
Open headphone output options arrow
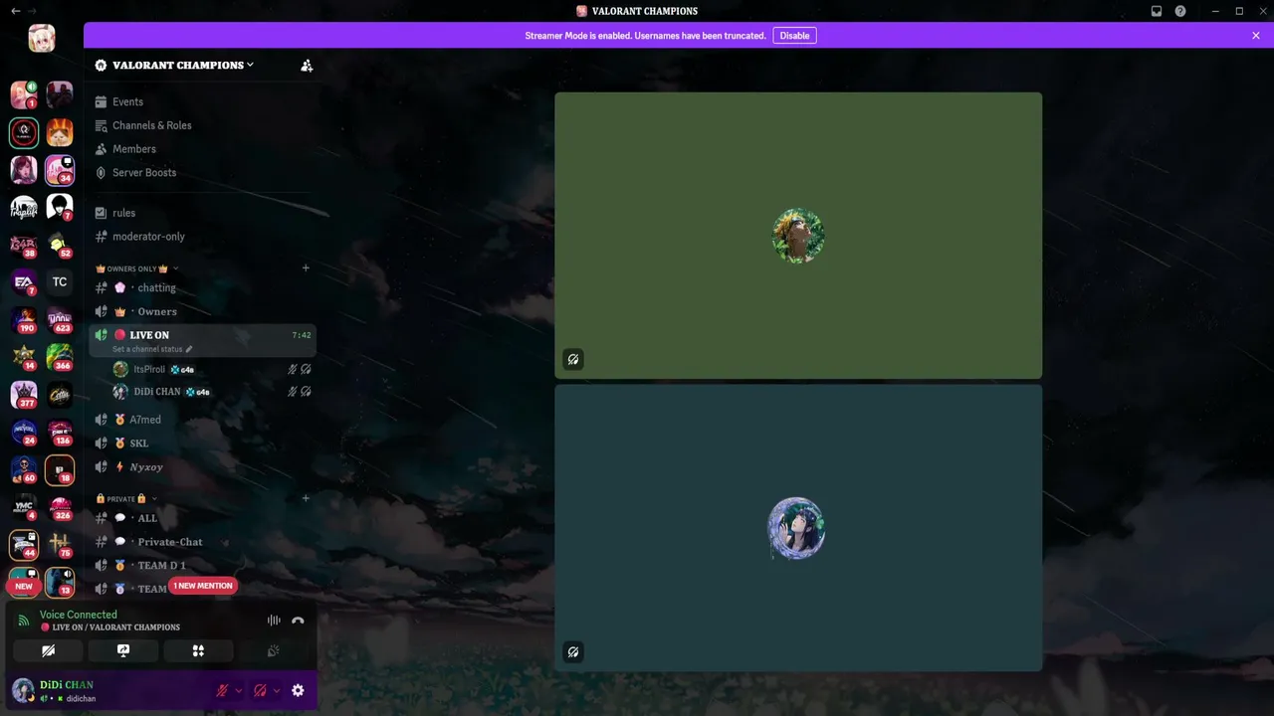[x=276, y=691]
